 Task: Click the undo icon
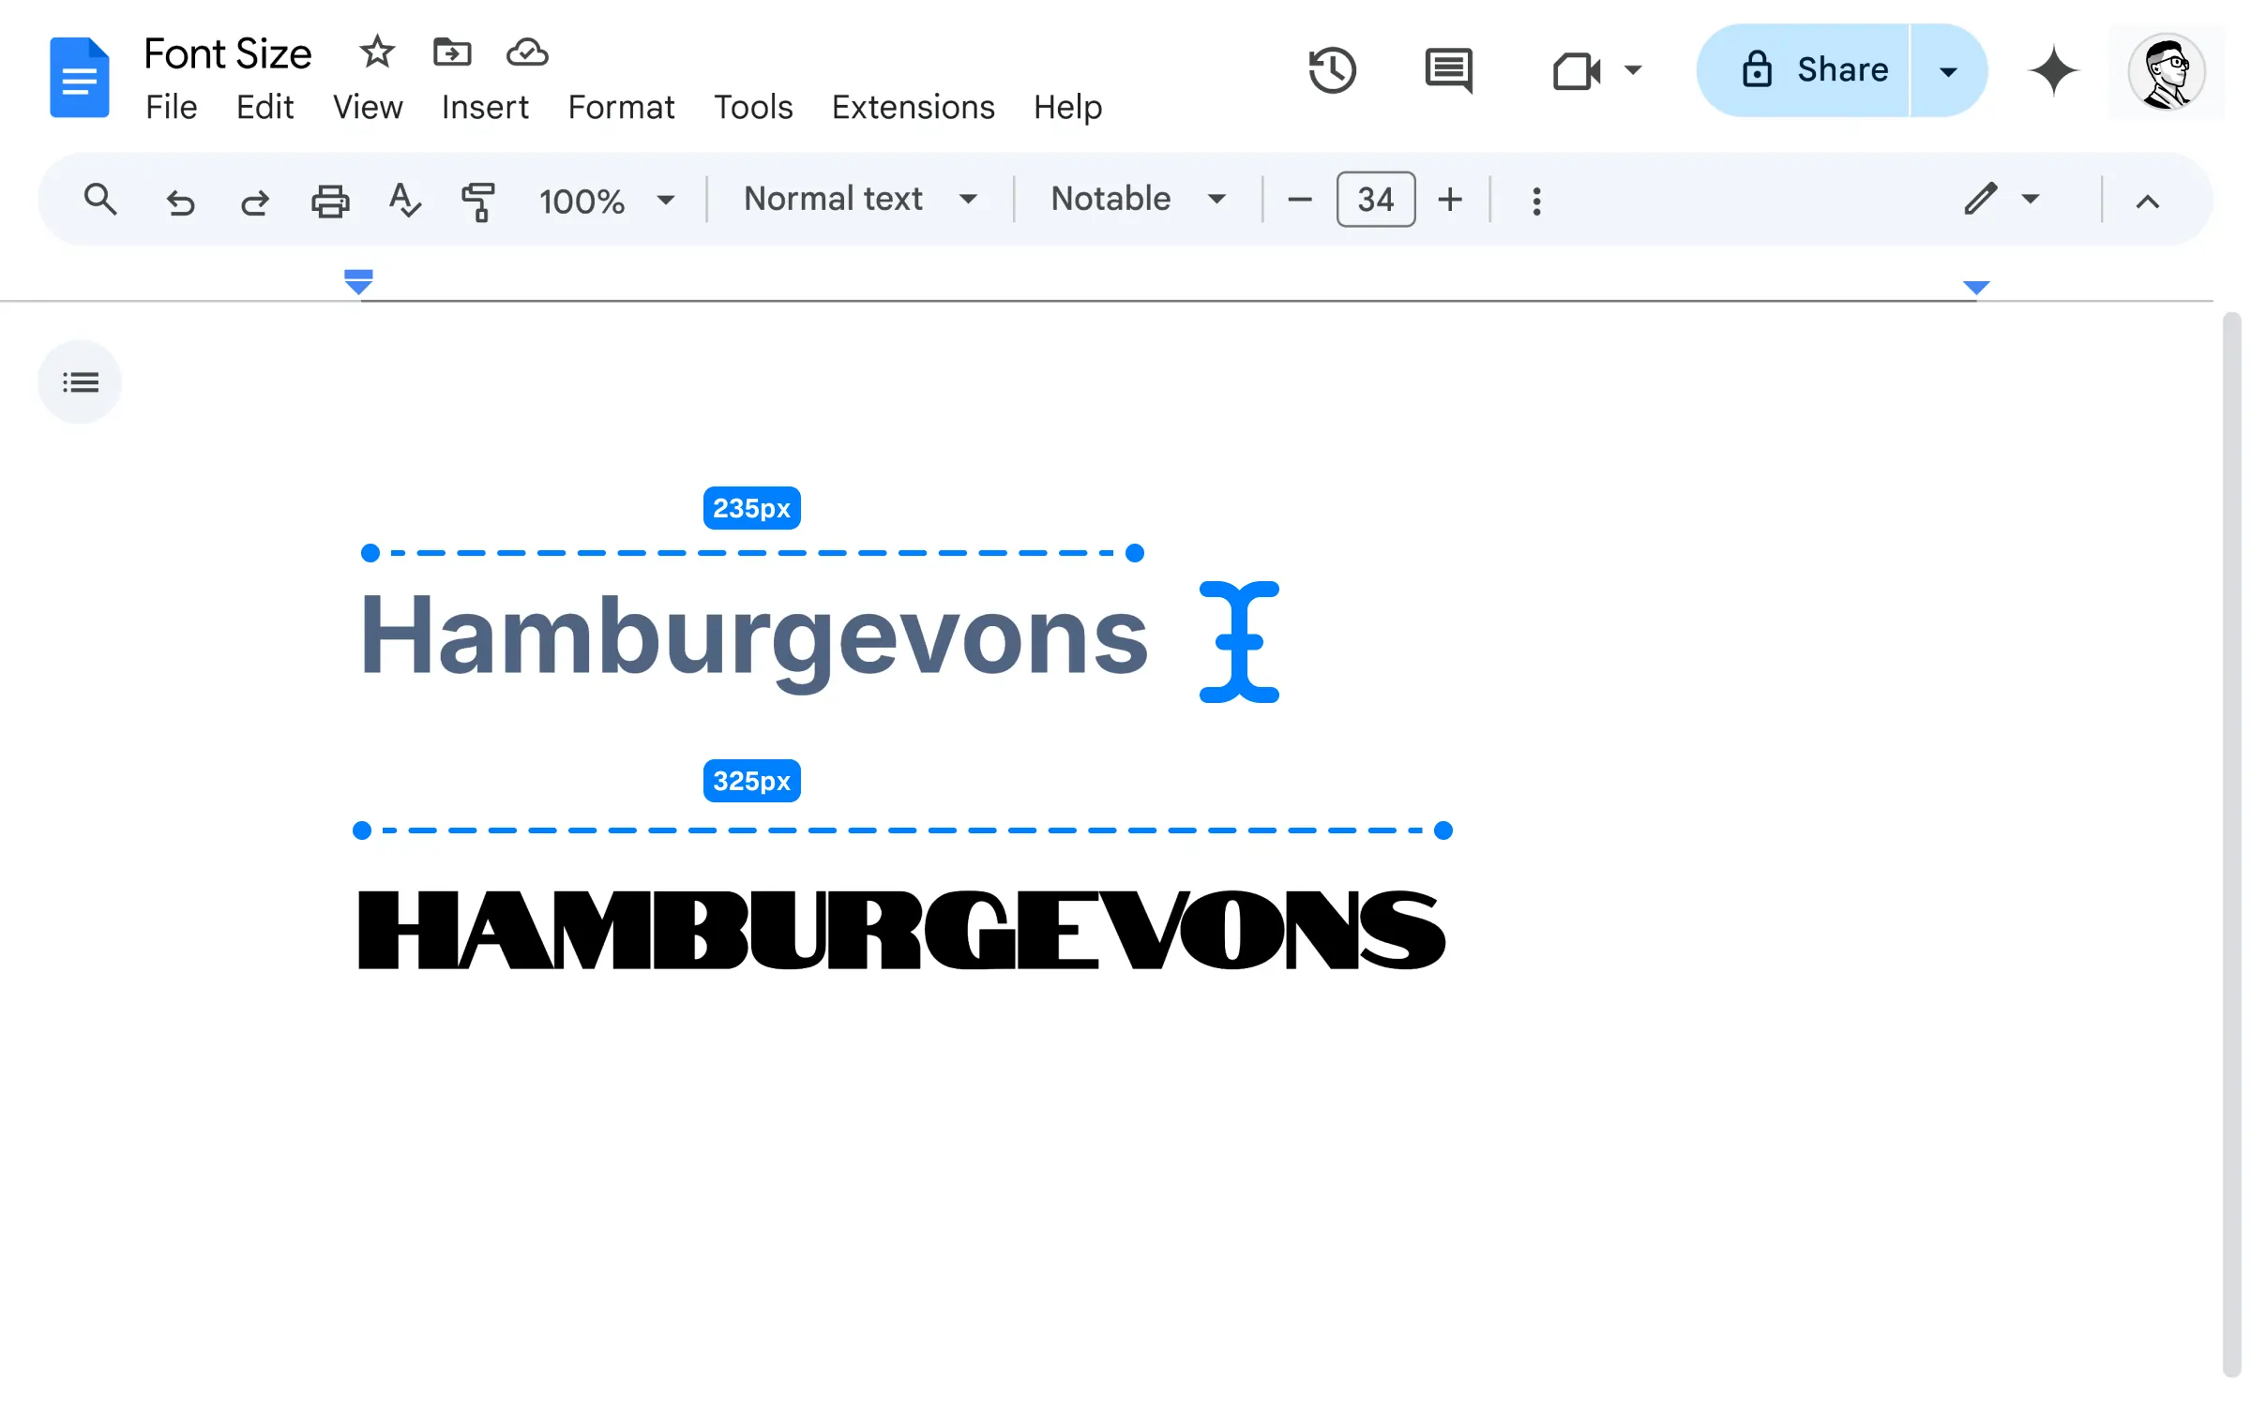(178, 200)
